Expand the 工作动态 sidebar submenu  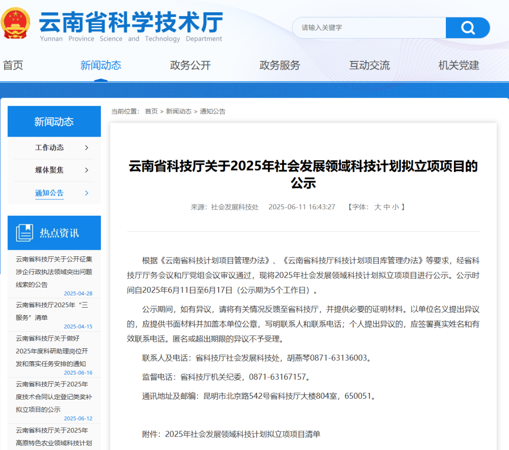pyautogui.click(x=49, y=147)
